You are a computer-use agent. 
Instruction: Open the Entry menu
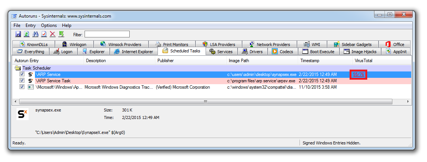[30, 25]
